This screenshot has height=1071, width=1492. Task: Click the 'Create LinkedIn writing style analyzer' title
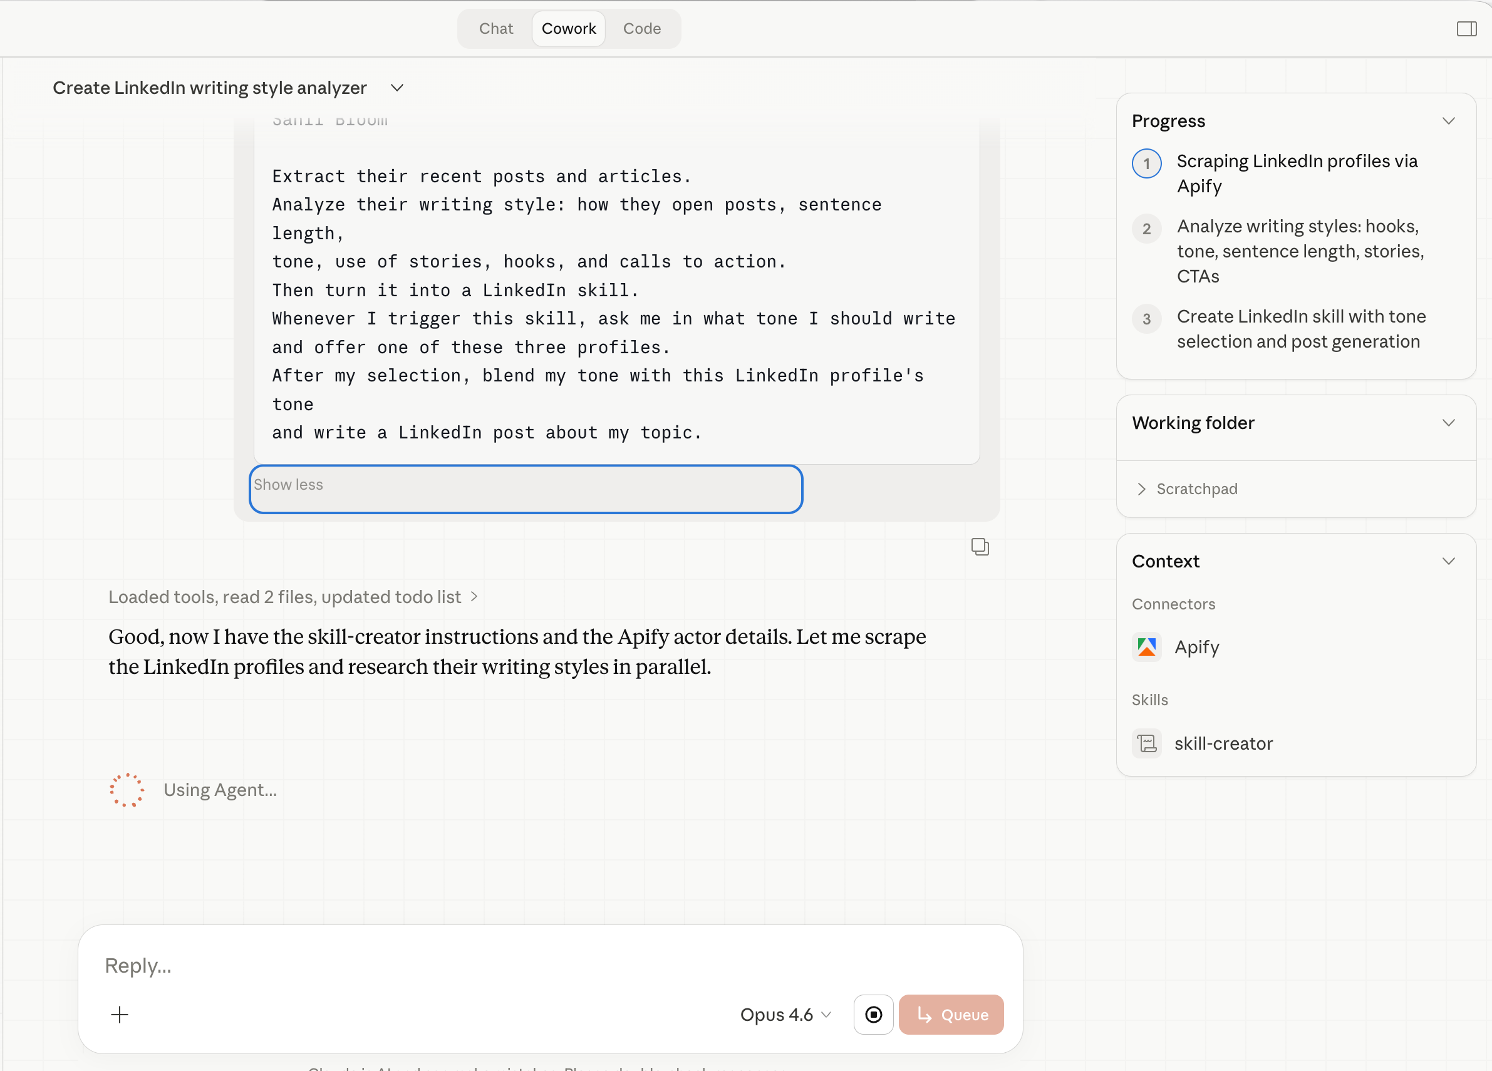click(x=210, y=88)
